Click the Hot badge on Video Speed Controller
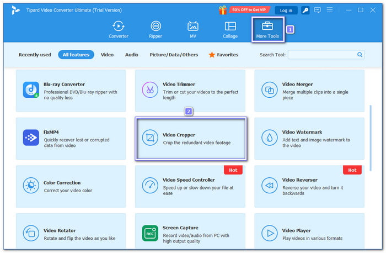This screenshot has width=386, height=253. tap(233, 170)
